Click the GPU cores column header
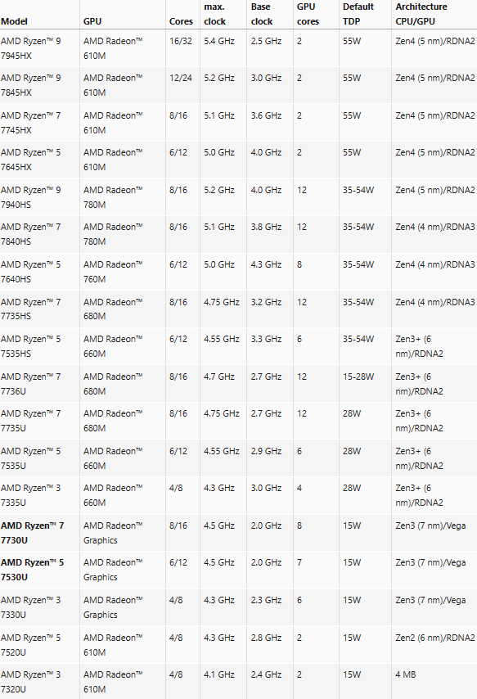 [x=308, y=14]
